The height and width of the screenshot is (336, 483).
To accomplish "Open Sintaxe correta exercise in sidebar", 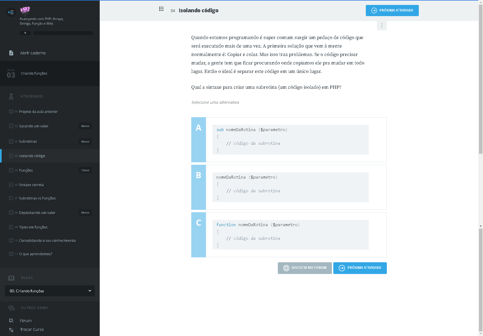I will pos(31,185).
